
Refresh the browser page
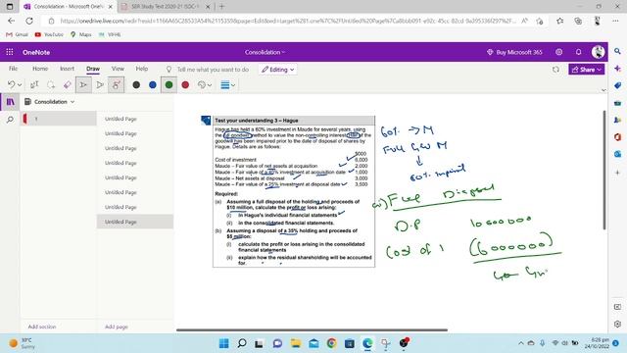pyautogui.click(x=29, y=21)
